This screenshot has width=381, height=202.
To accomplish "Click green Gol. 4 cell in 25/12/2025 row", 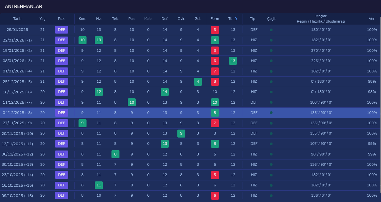I will 198,81.
